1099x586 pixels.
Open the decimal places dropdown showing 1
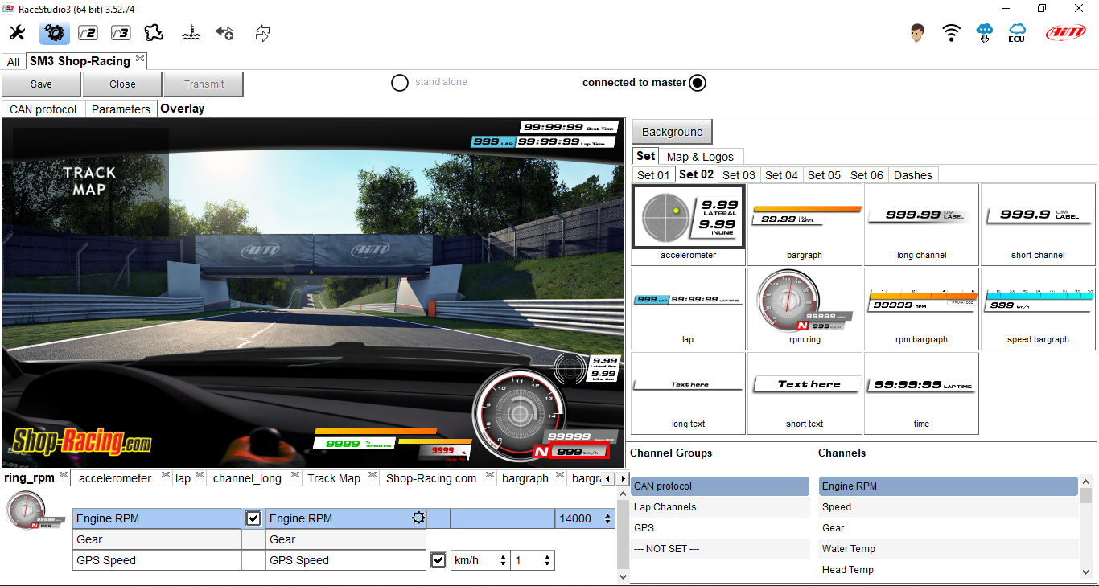point(533,560)
